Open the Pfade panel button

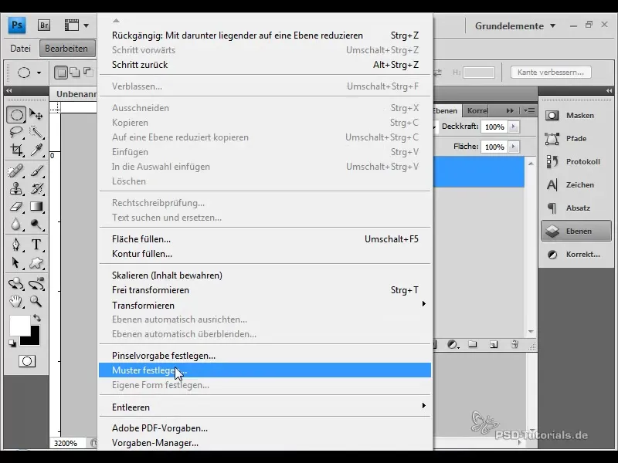click(576, 139)
